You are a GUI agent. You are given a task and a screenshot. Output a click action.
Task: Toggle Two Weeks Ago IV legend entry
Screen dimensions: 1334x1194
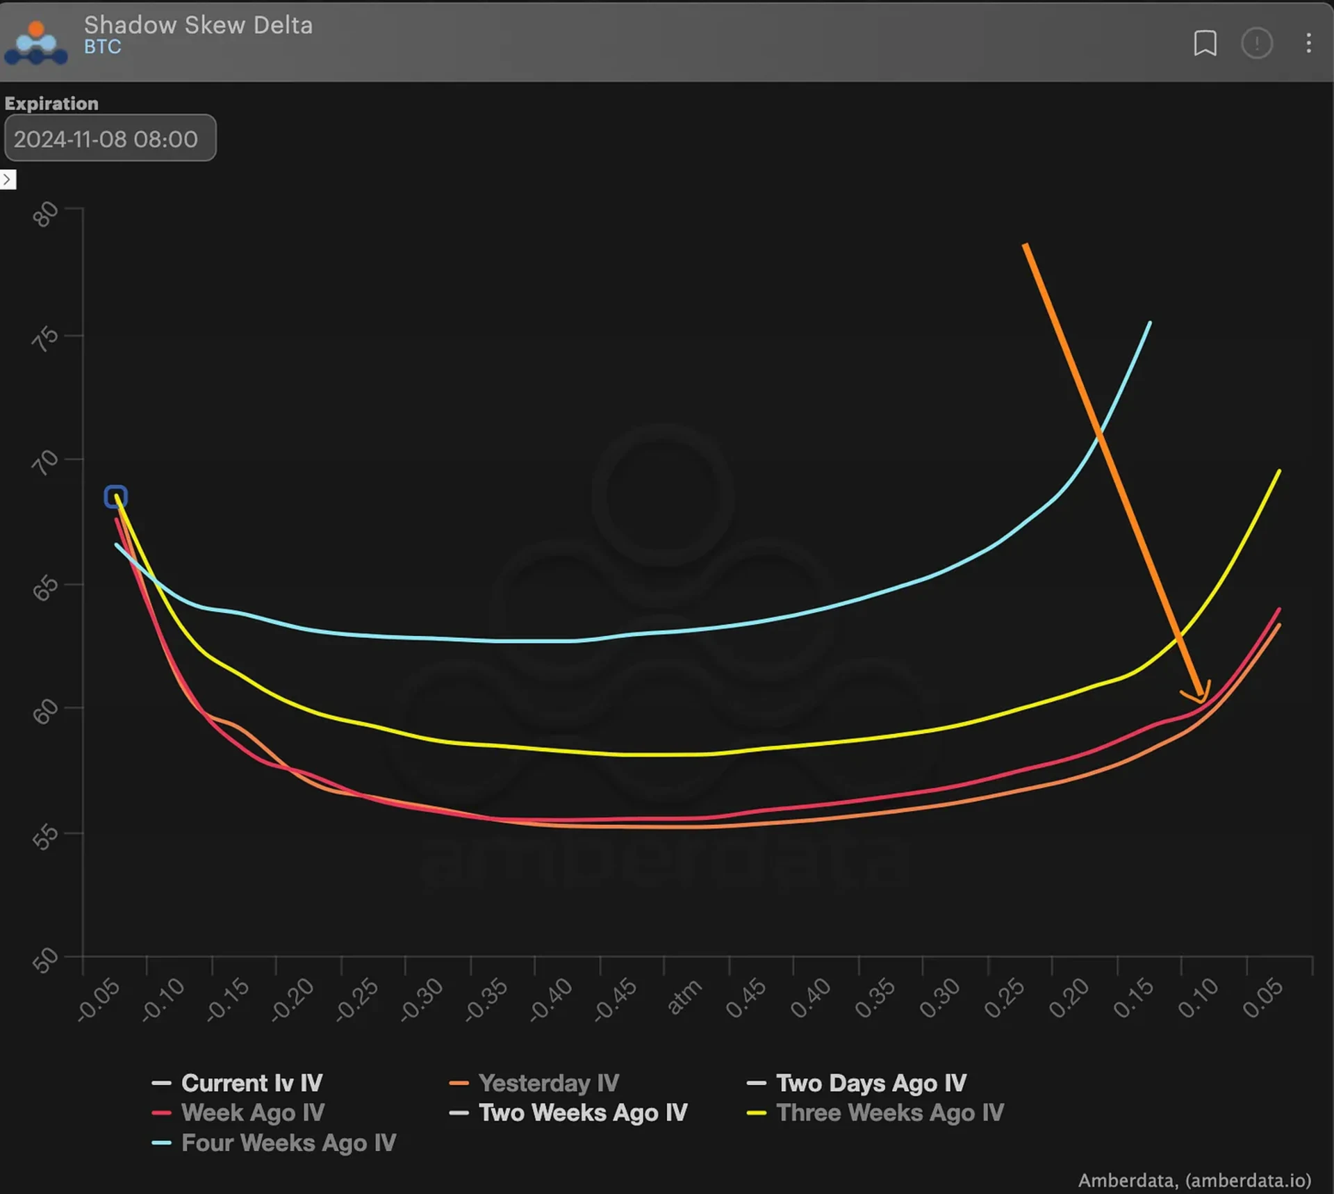pyautogui.click(x=568, y=1113)
